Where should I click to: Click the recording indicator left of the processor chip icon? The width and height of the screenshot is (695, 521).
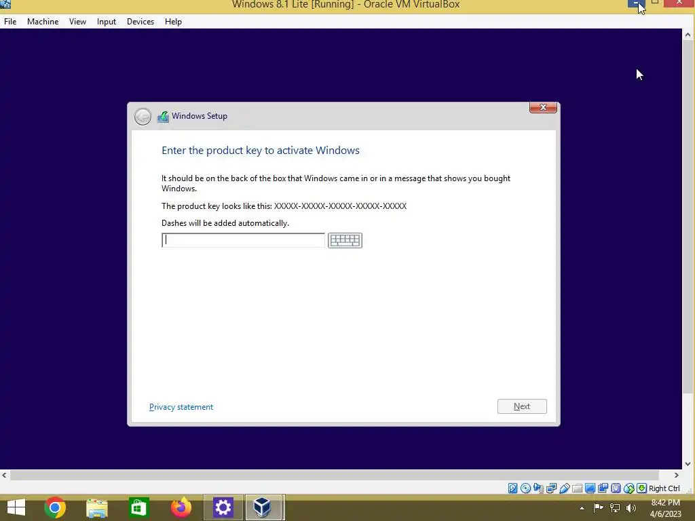coord(603,488)
